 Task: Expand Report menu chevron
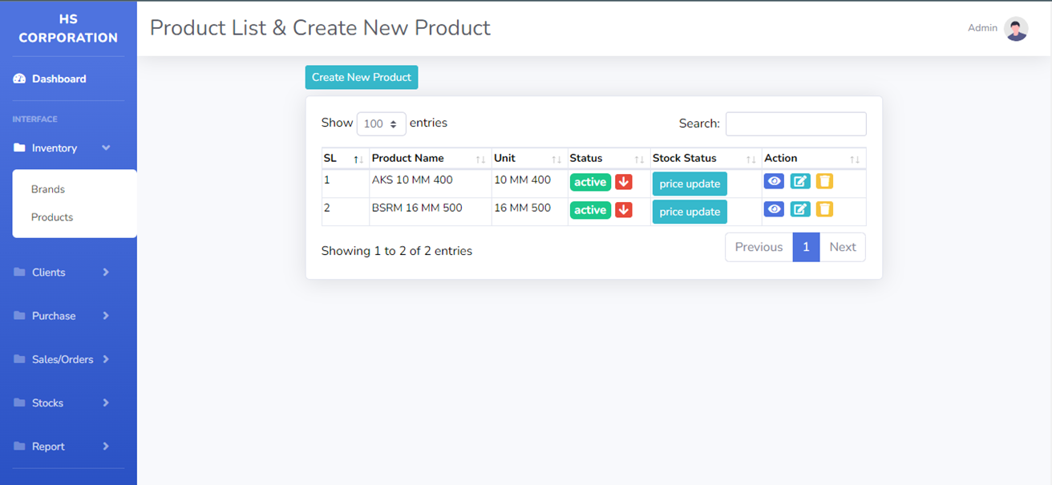coord(106,446)
